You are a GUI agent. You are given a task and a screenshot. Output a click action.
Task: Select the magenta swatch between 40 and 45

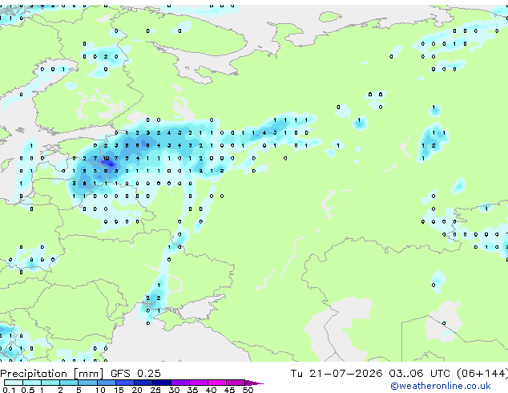point(217,383)
